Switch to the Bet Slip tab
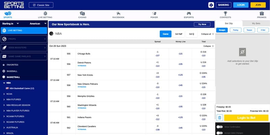270x135 pixels. tap(229, 23)
